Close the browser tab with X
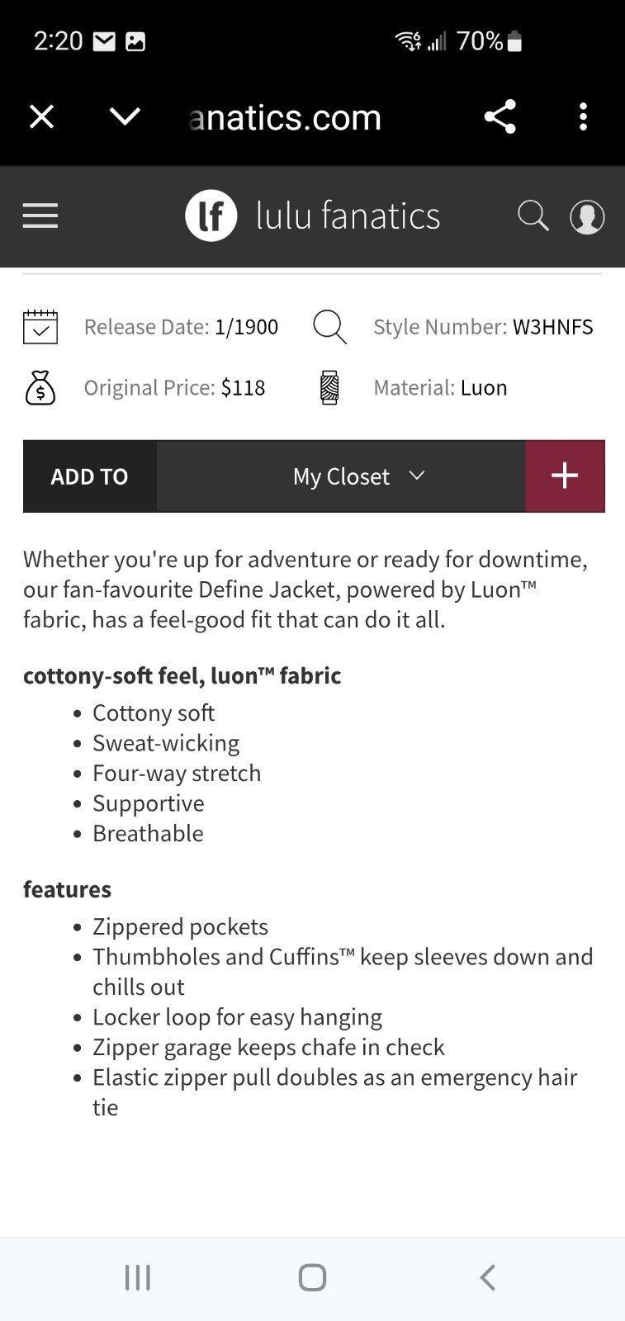The height and width of the screenshot is (1321, 625). click(41, 116)
